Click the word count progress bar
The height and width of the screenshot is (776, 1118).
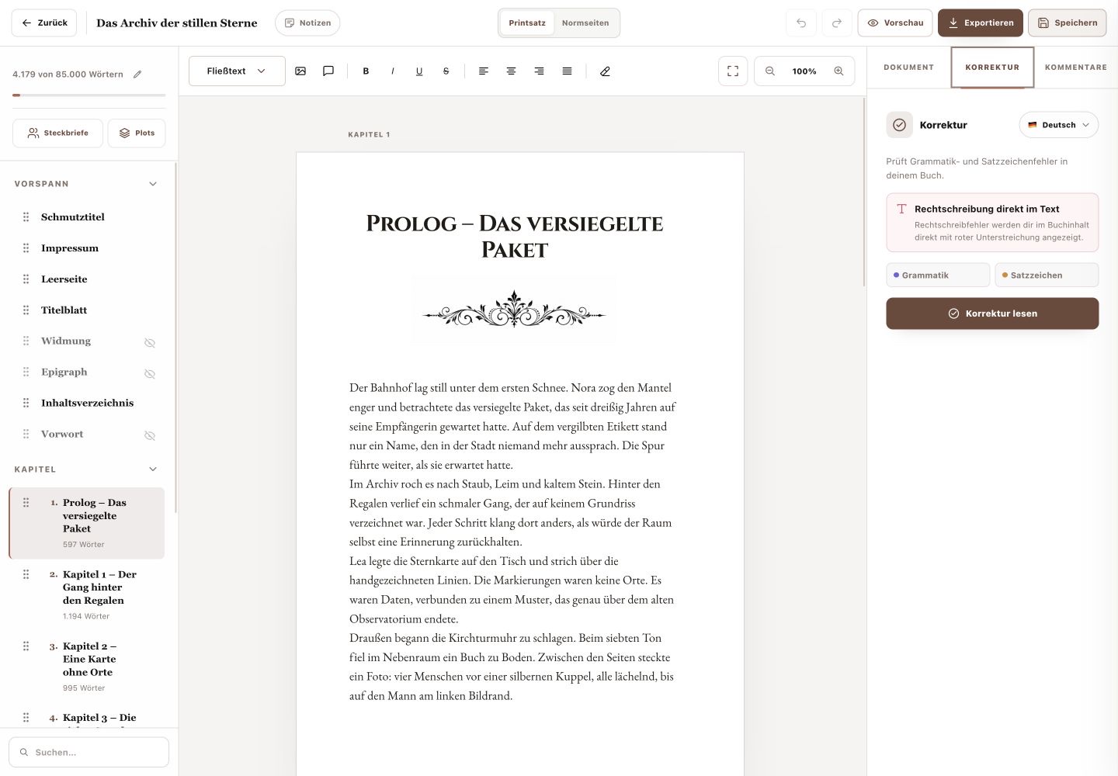tap(89, 95)
